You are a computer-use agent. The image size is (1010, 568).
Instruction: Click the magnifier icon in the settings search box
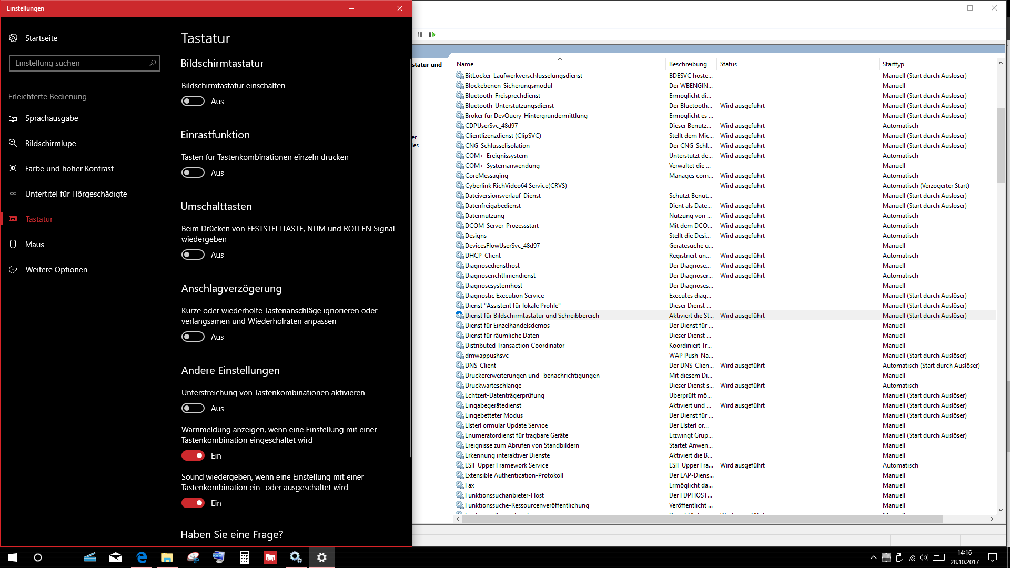point(153,63)
